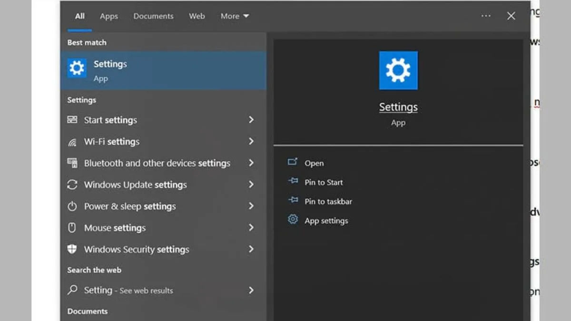The image size is (571, 321).
Task: Switch to the Documents tab
Action: click(153, 16)
